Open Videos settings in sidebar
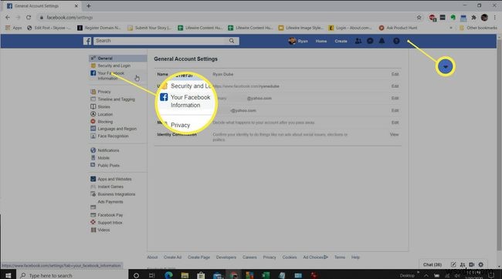Screen dimensions: 502x279 103,230
